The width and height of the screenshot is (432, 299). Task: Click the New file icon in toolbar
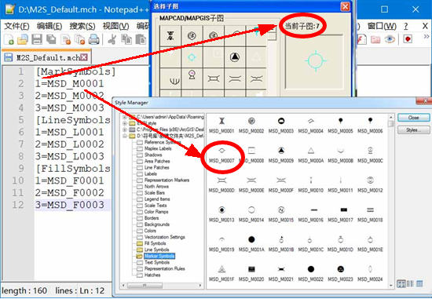click(x=9, y=39)
